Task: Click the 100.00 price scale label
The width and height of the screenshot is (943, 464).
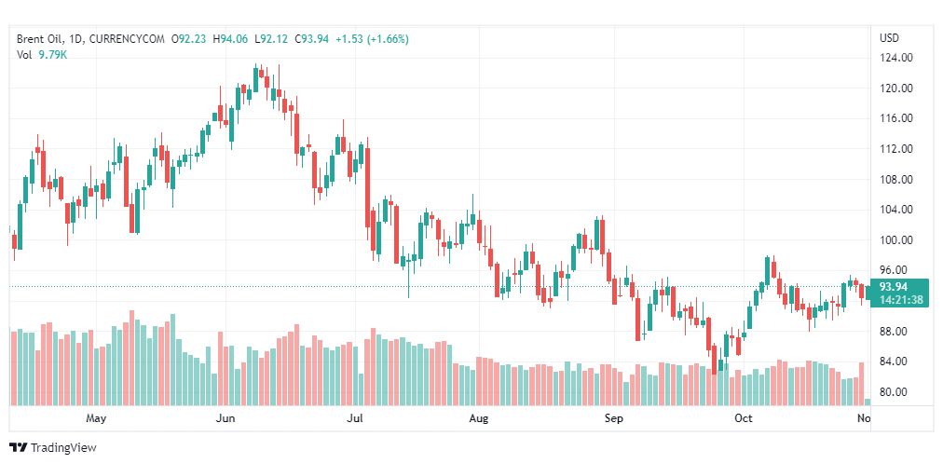Action: click(896, 240)
